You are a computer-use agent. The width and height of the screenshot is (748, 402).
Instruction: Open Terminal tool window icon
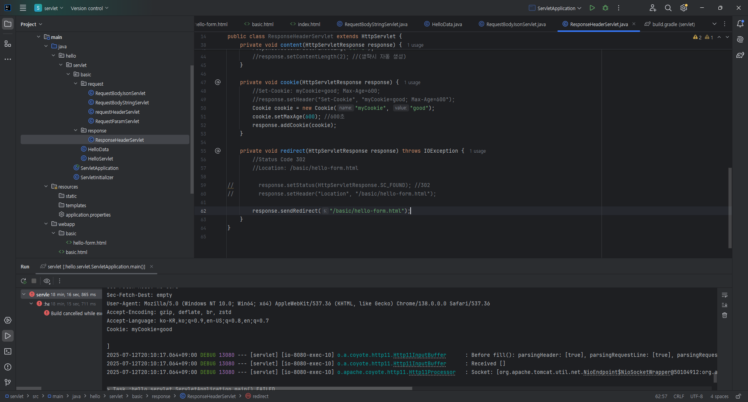pos(8,351)
